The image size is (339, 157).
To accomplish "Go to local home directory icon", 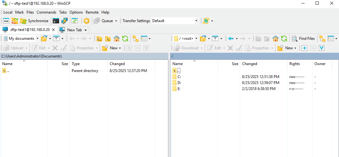I will 117,39.
